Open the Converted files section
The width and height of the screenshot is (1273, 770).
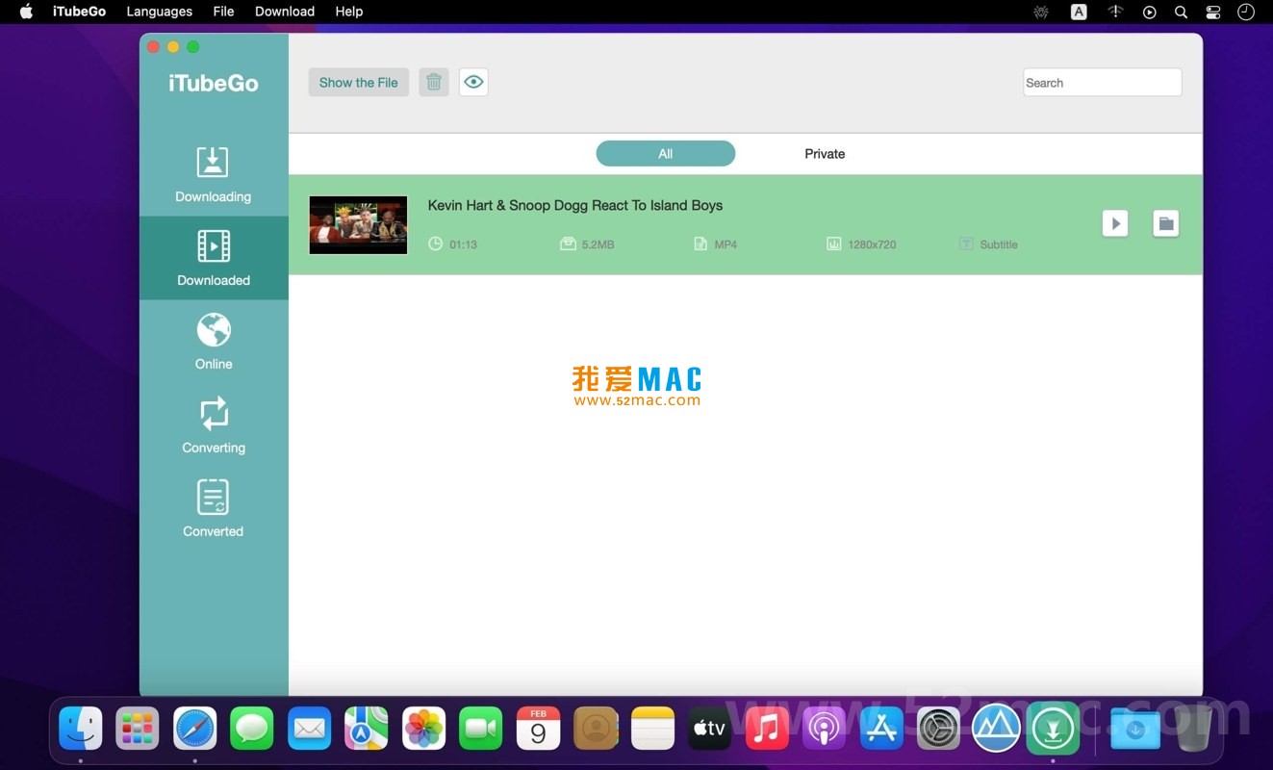213,508
